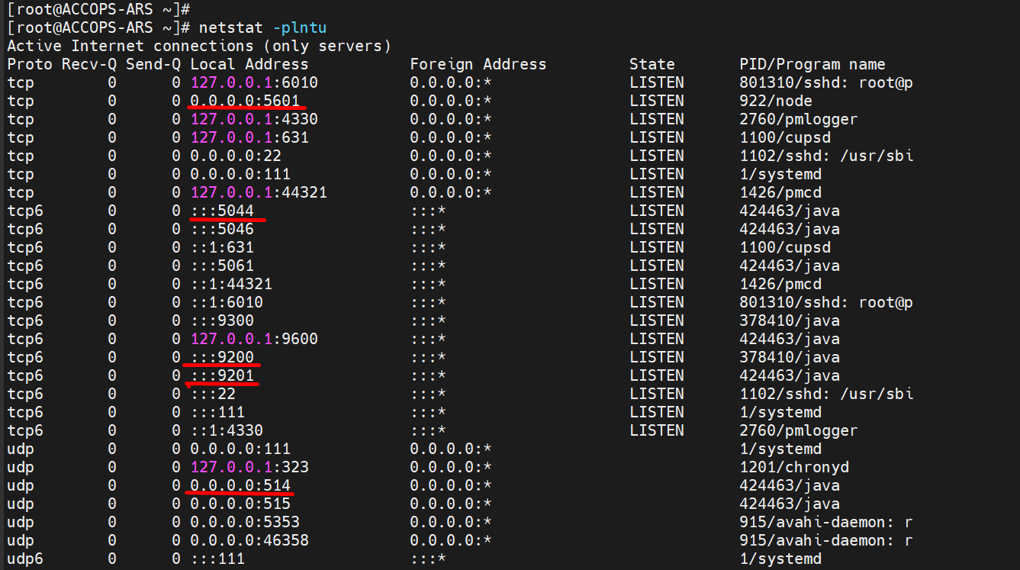Click the 127.0.0.1:9600 local address
The height and width of the screenshot is (570, 1020).
point(253,339)
